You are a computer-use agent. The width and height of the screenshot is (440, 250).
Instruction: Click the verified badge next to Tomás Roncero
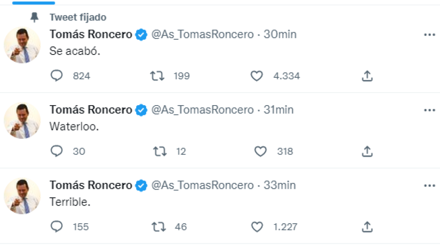tap(141, 34)
